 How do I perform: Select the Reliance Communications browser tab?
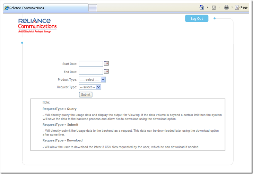tap(46, 8)
